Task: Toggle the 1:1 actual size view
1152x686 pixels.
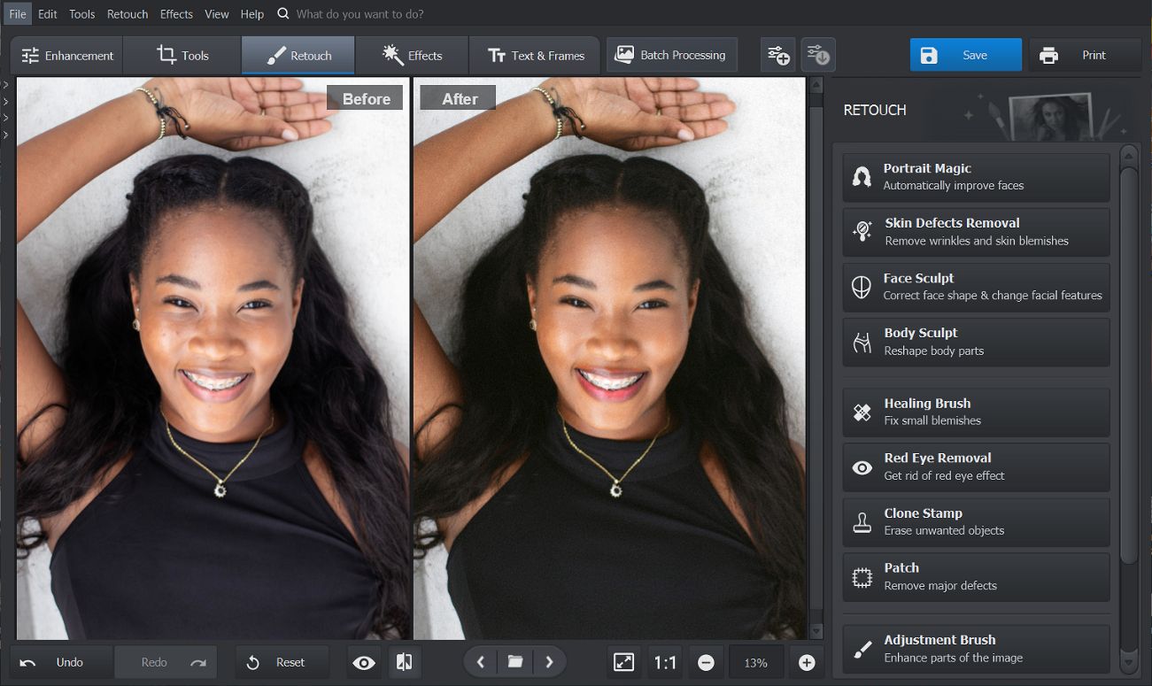Action: [665, 662]
